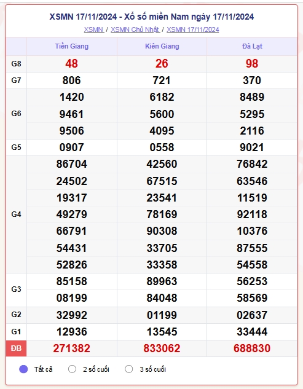This screenshot has height=389, width=303.
Task: Open the XSMN 17/11/2024 breadcrumb link
Action: 193,29
